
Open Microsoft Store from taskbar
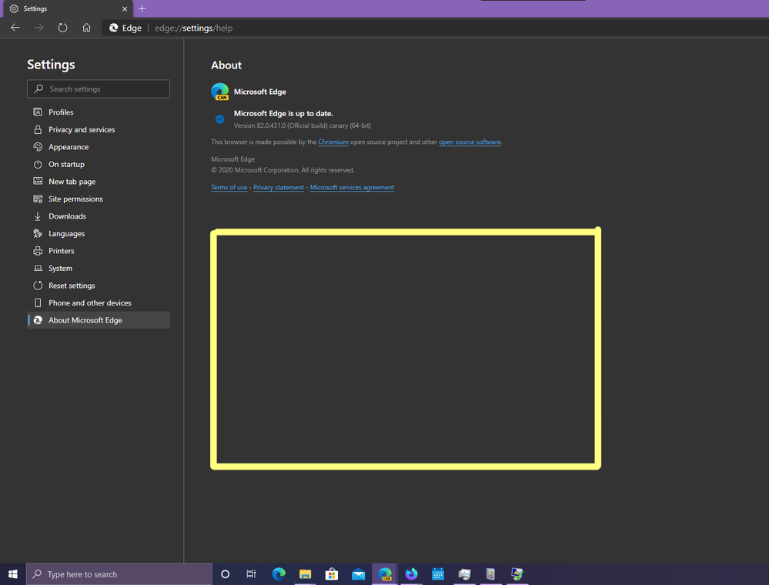tap(332, 573)
